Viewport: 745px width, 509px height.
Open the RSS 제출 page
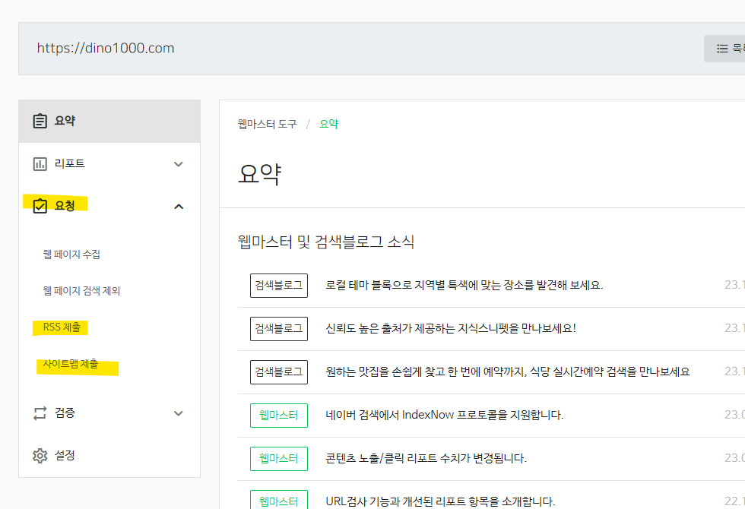60,327
